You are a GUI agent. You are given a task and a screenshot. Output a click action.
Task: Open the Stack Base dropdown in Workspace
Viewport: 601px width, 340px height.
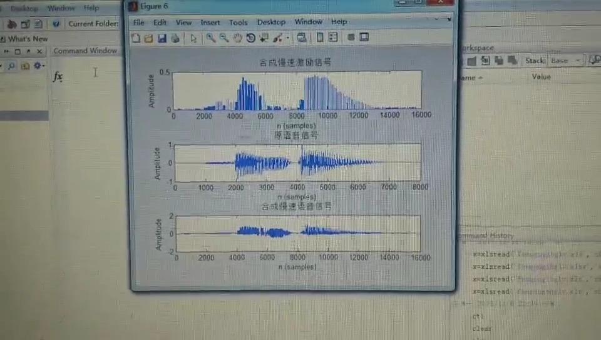click(566, 61)
